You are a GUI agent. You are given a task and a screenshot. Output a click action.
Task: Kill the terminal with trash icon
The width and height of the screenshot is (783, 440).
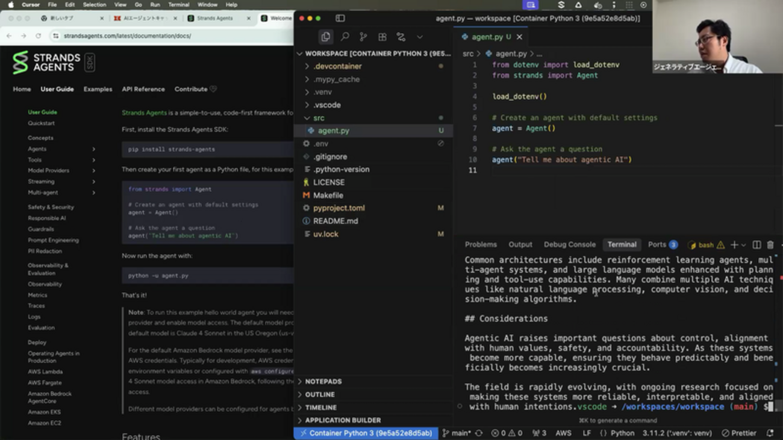click(x=770, y=245)
